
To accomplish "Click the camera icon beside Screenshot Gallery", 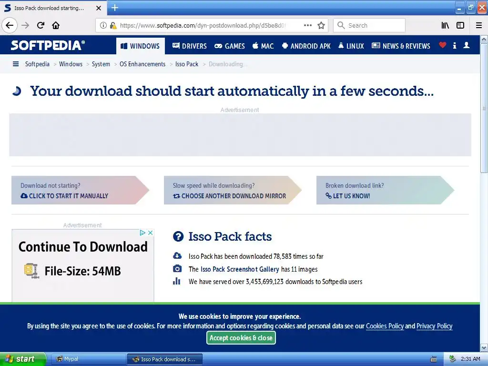I will coord(177,269).
